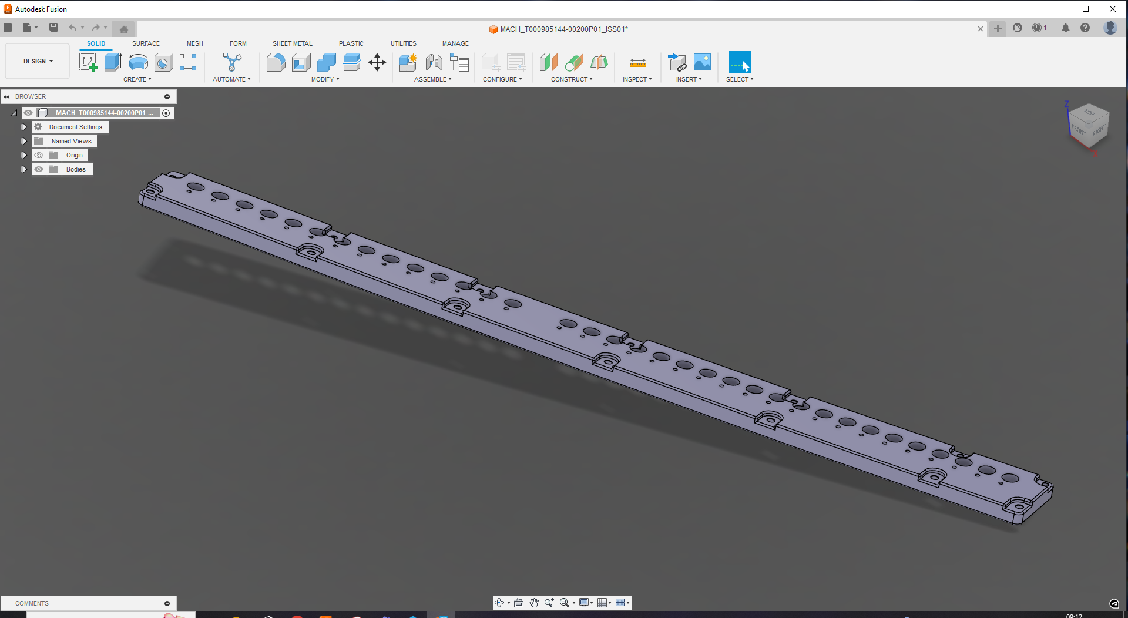Viewport: 1128px width, 618px height.
Task: Click the Pan tool in navigation bar
Action: point(534,602)
